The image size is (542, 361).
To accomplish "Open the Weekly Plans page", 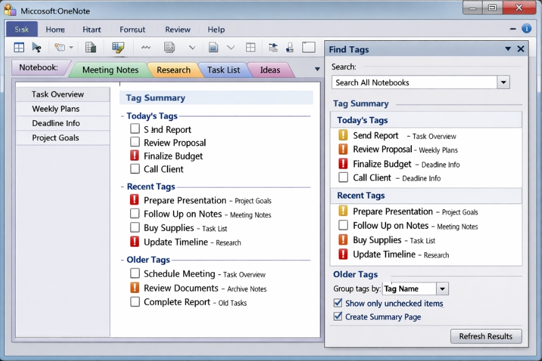I will click(57, 108).
